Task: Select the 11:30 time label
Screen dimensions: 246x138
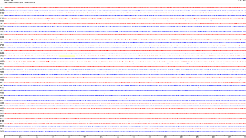Action: point(2,69)
